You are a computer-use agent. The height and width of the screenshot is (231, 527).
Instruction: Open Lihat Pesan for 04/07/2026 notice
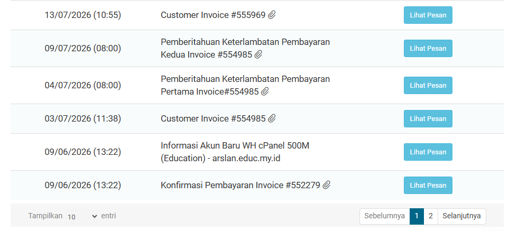tap(428, 86)
